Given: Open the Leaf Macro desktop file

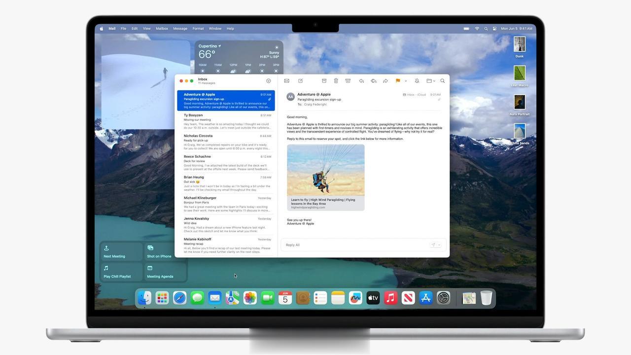Looking at the screenshot, I should pos(520,73).
